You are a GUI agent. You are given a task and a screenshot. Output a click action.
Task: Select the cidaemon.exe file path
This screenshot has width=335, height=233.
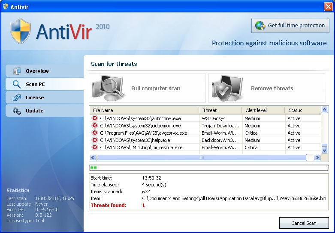pyautogui.click(x=140, y=126)
